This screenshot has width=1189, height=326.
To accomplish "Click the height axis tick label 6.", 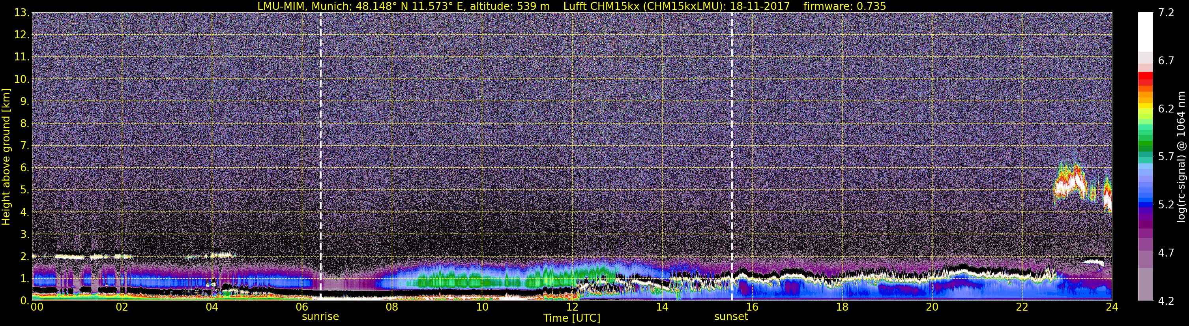I will click(24, 168).
